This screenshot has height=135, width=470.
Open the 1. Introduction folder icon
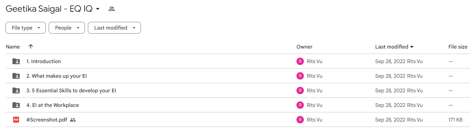16,61
